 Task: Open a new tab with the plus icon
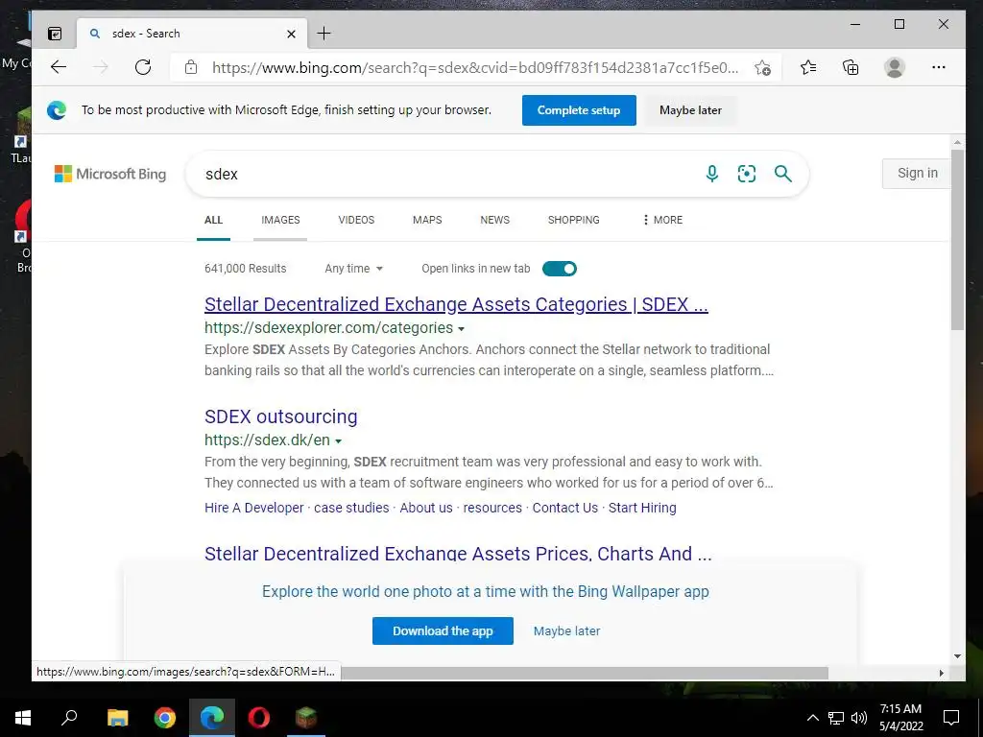pyautogui.click(x=324, y=34)
